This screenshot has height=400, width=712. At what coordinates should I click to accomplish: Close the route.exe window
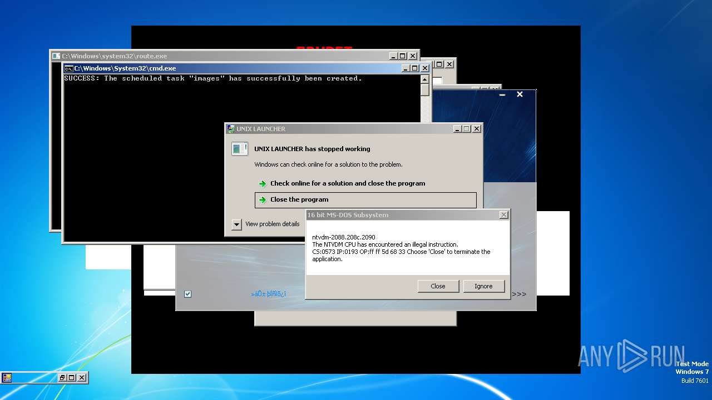(x=413, y=56)
